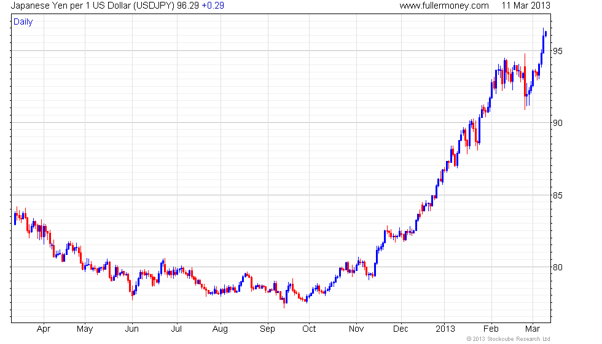Image resolution: width=602 pixels, height=344 pixels.
Task: Click the 'Sep' month label
Action: coord(267,329)
